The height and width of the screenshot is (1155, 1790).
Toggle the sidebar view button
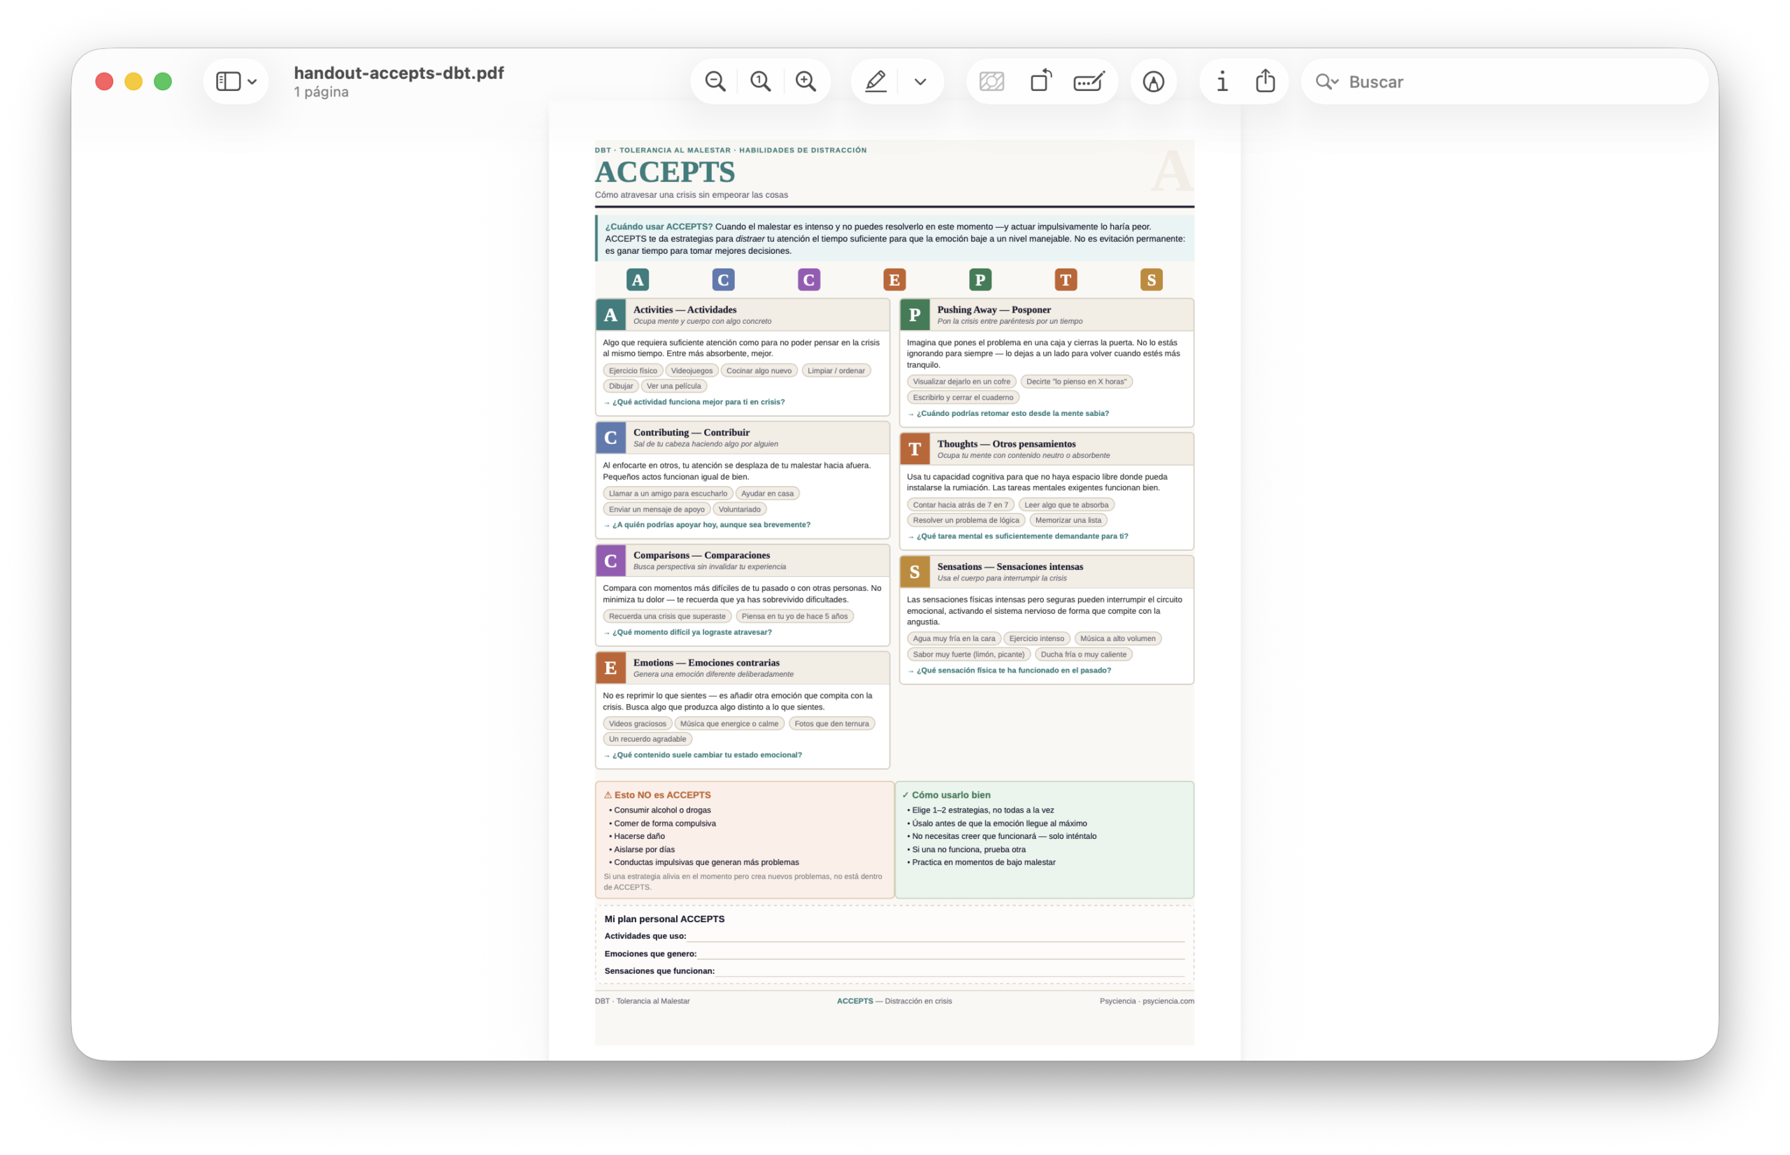[228, 81]
